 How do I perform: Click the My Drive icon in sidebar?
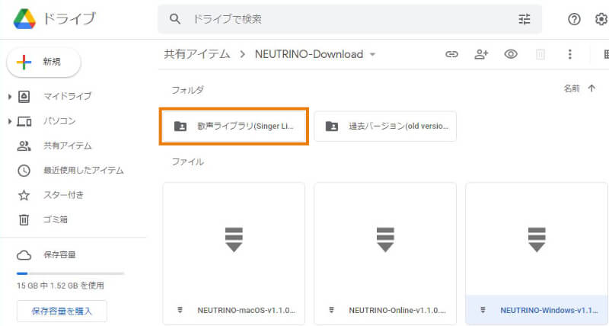pyautogui.click(x=24, y=97)
